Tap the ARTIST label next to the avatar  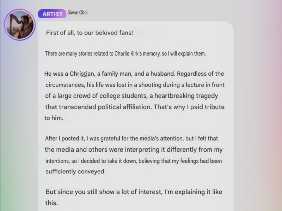52,14
